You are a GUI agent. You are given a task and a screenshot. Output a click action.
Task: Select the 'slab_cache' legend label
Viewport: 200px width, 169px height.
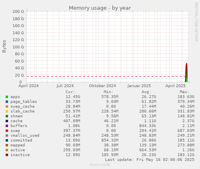pos(23,111)
